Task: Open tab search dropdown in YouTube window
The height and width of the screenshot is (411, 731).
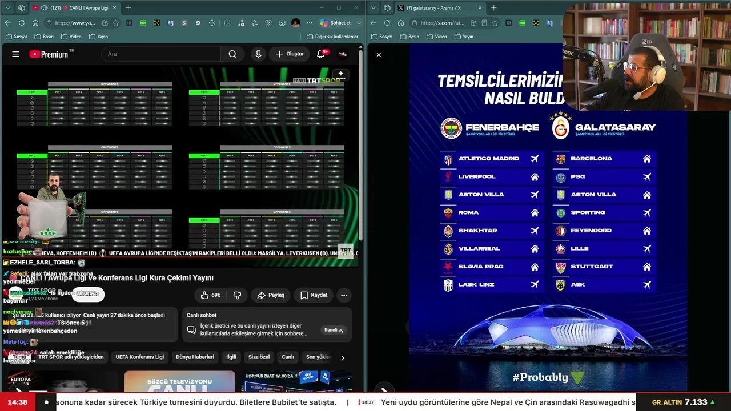Action: point(7,7)
